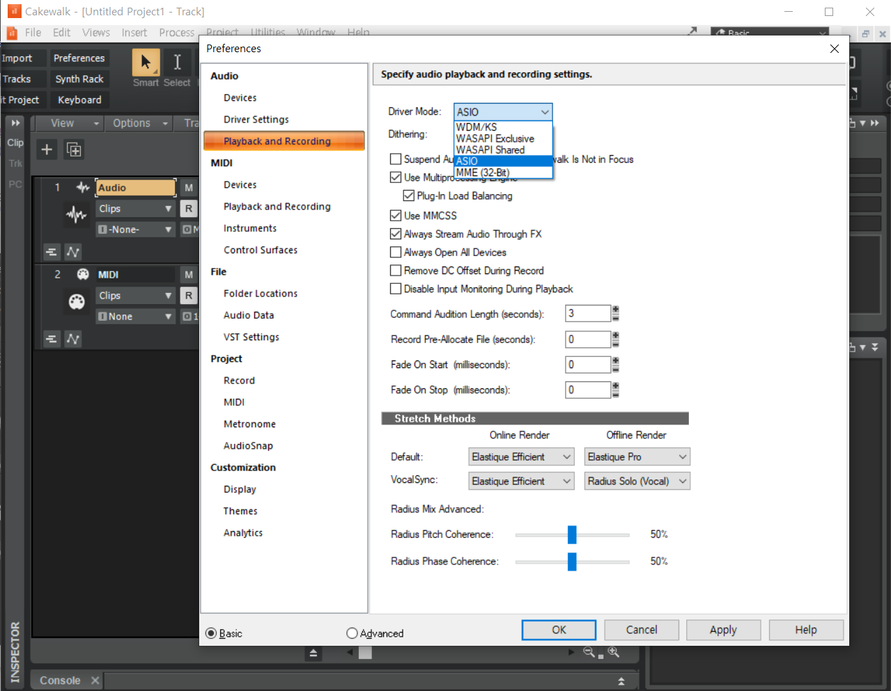
Task: Open Audio Devices preferences page
Action: [240, 97]
